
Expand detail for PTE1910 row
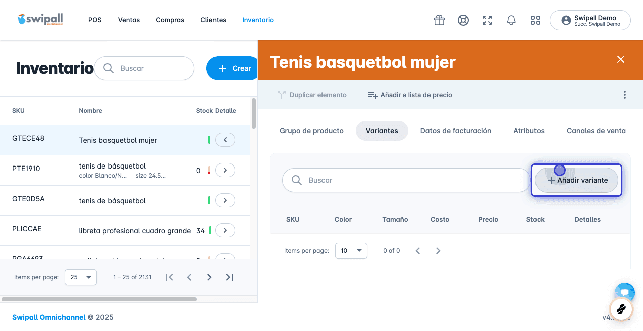point(225,170)
